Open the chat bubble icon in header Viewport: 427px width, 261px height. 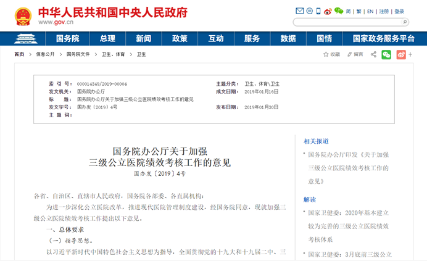309,11
